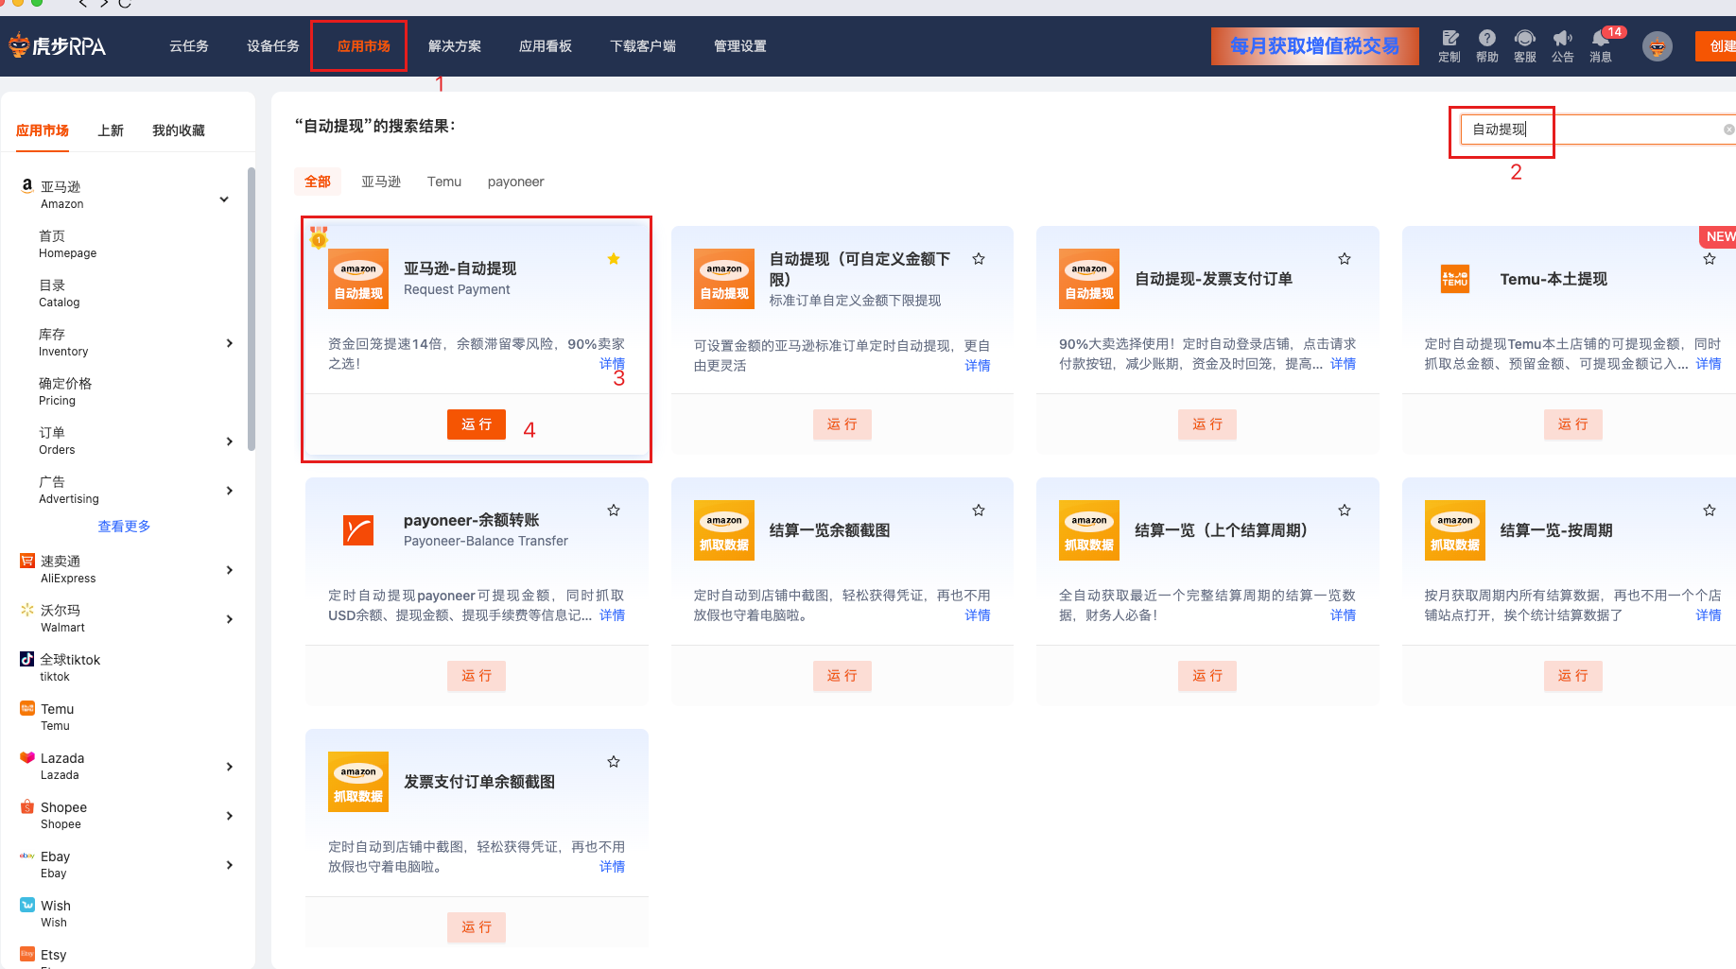Favorite 结算一览余额截图 with the star

(979, 510)
